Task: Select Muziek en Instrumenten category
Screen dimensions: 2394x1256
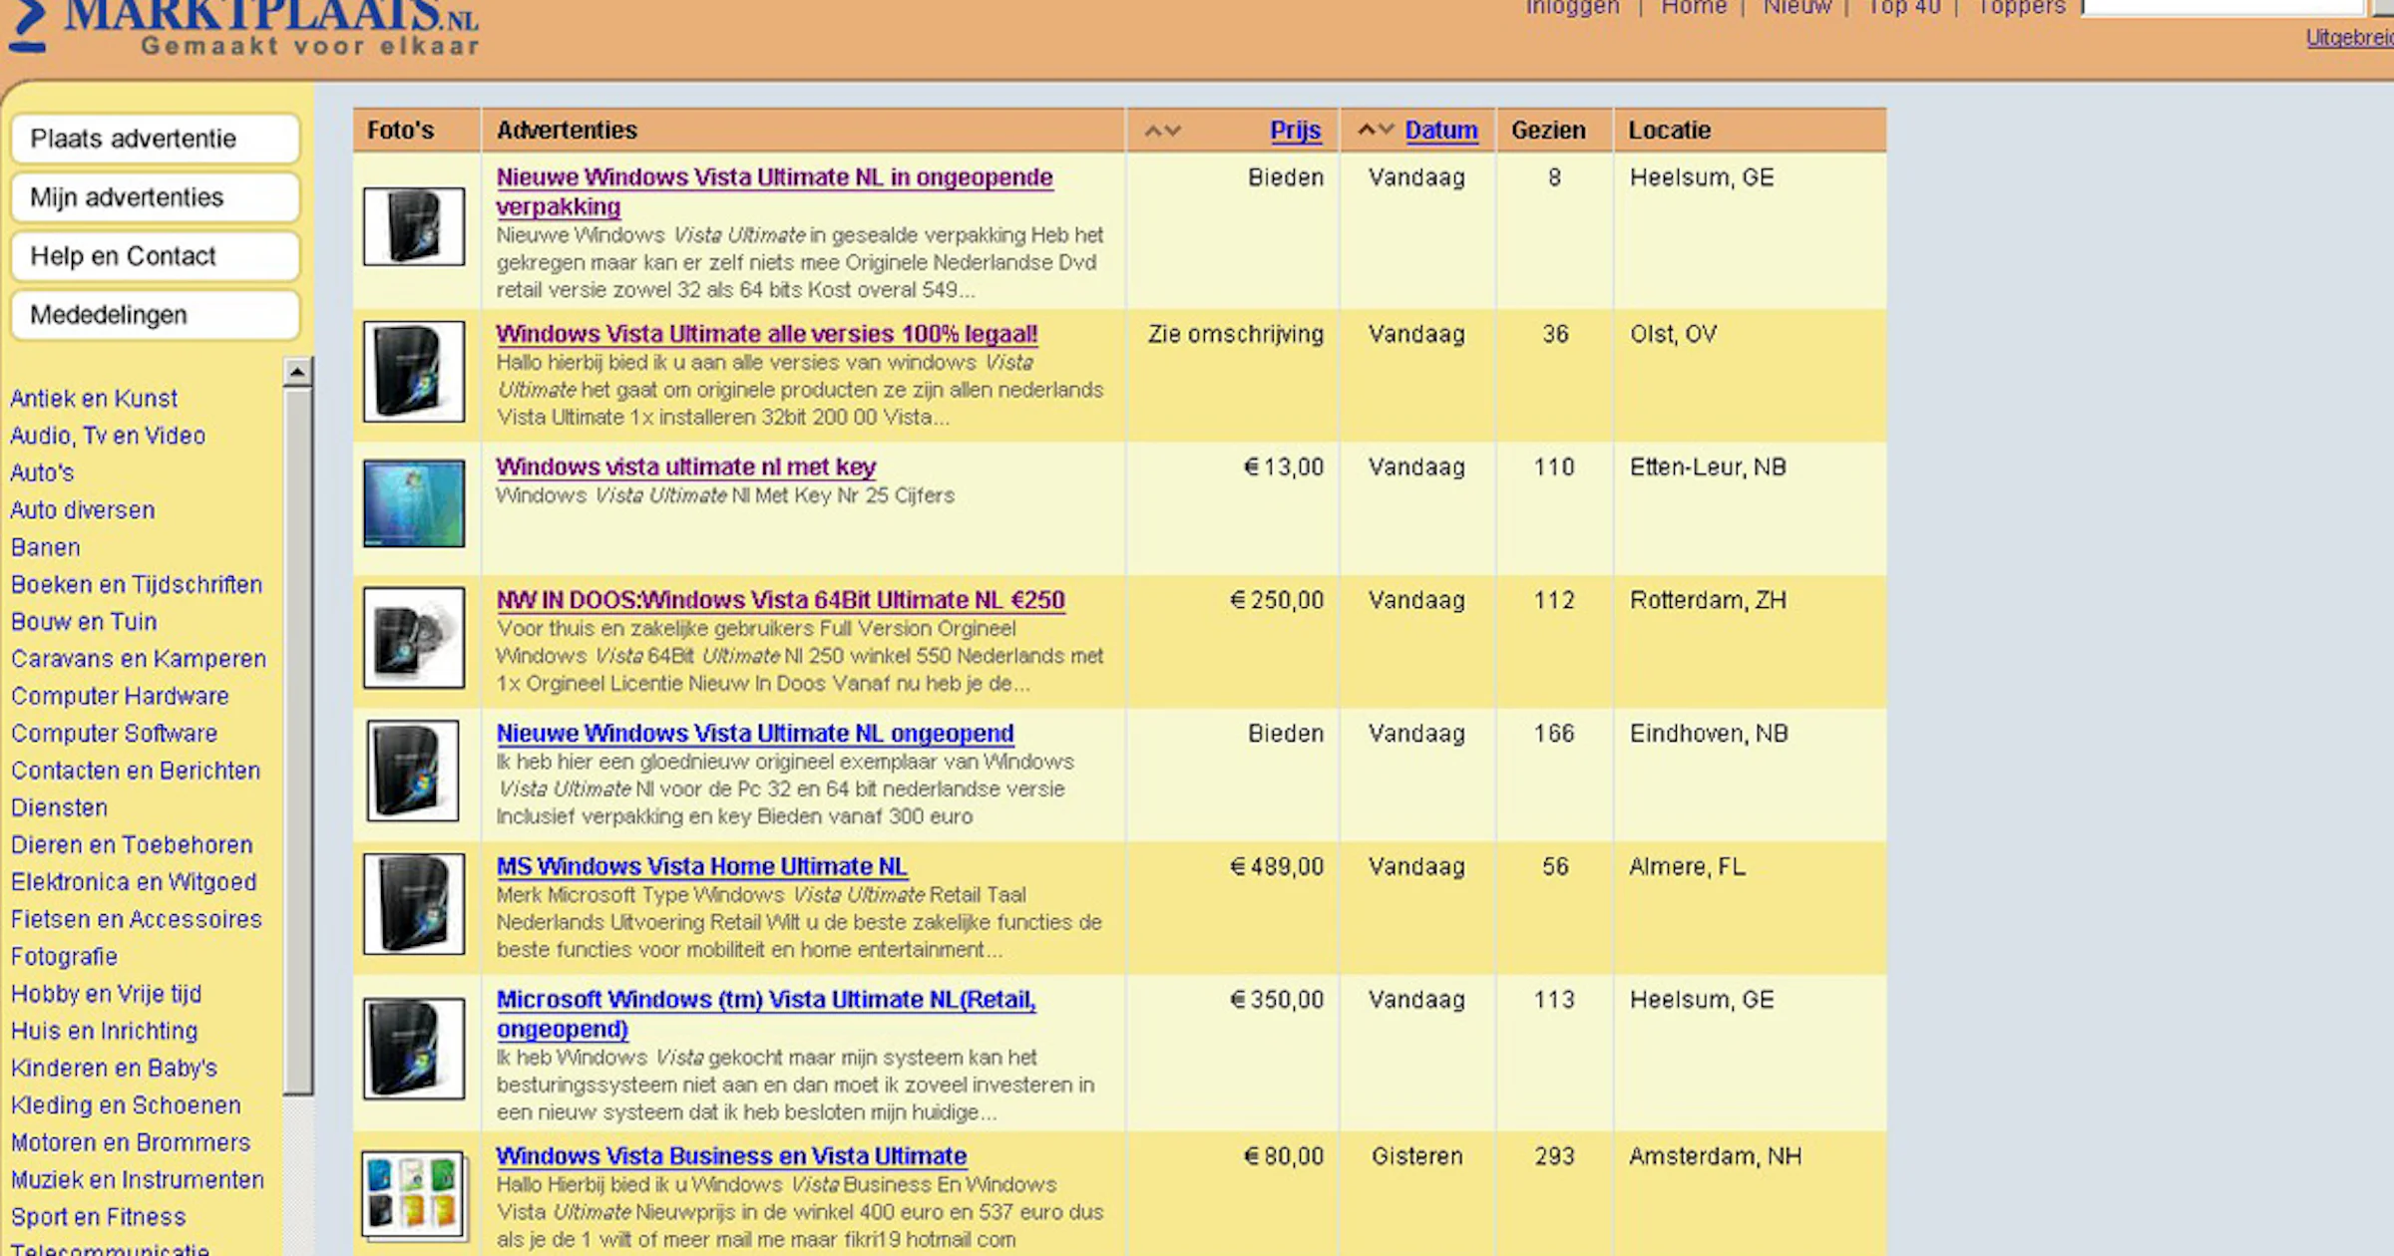Action: click(138, 1180)
